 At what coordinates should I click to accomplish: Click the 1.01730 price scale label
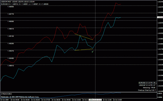click(160, 49)
